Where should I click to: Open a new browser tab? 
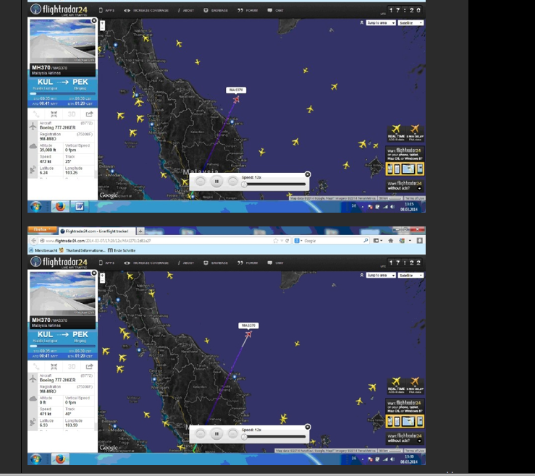coord(140,231)
